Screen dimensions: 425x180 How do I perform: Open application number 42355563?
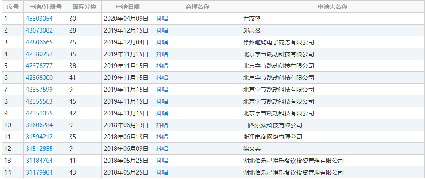[39, 101]
